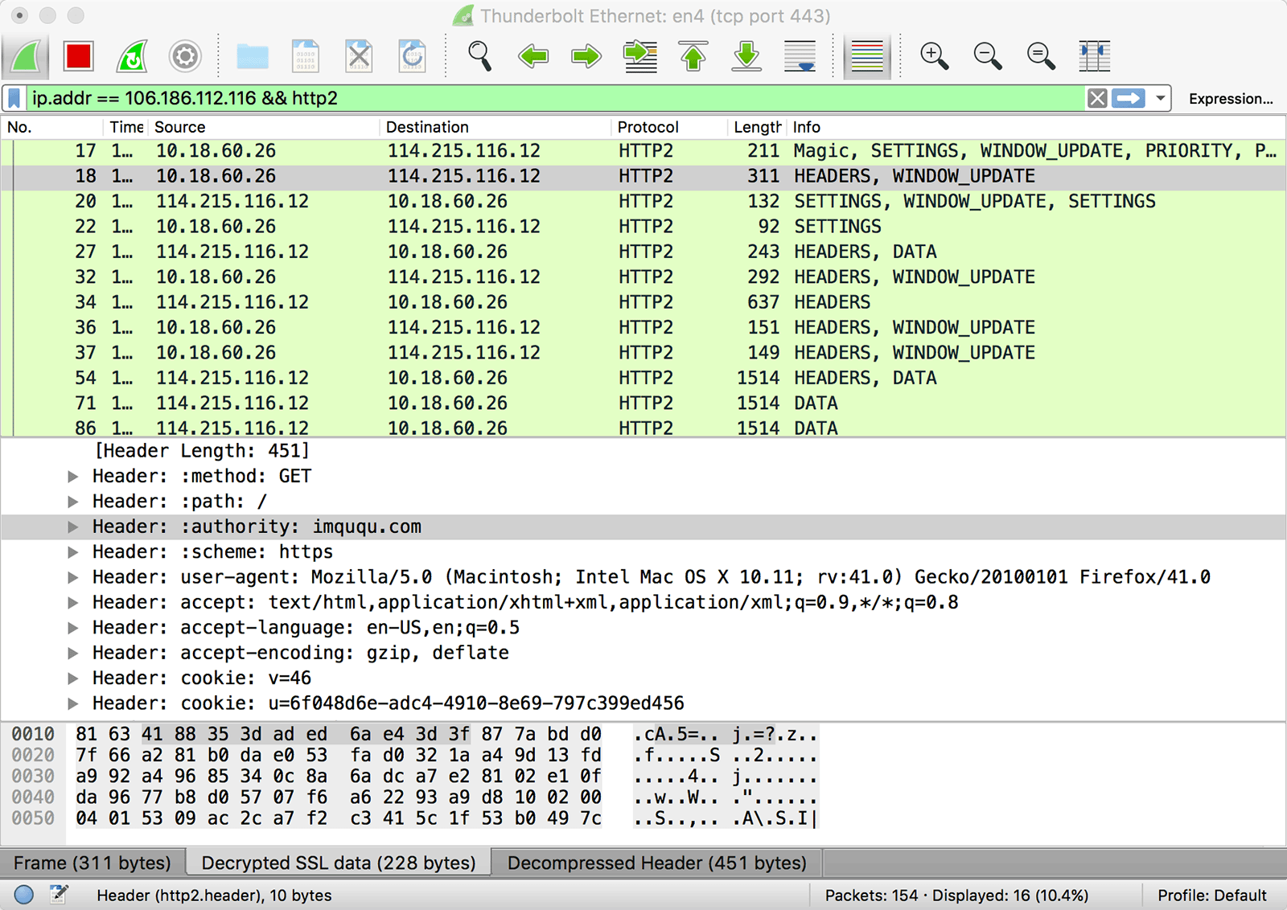Apply the display filter arrow

pyautogui.click(x=1128, y=99)
